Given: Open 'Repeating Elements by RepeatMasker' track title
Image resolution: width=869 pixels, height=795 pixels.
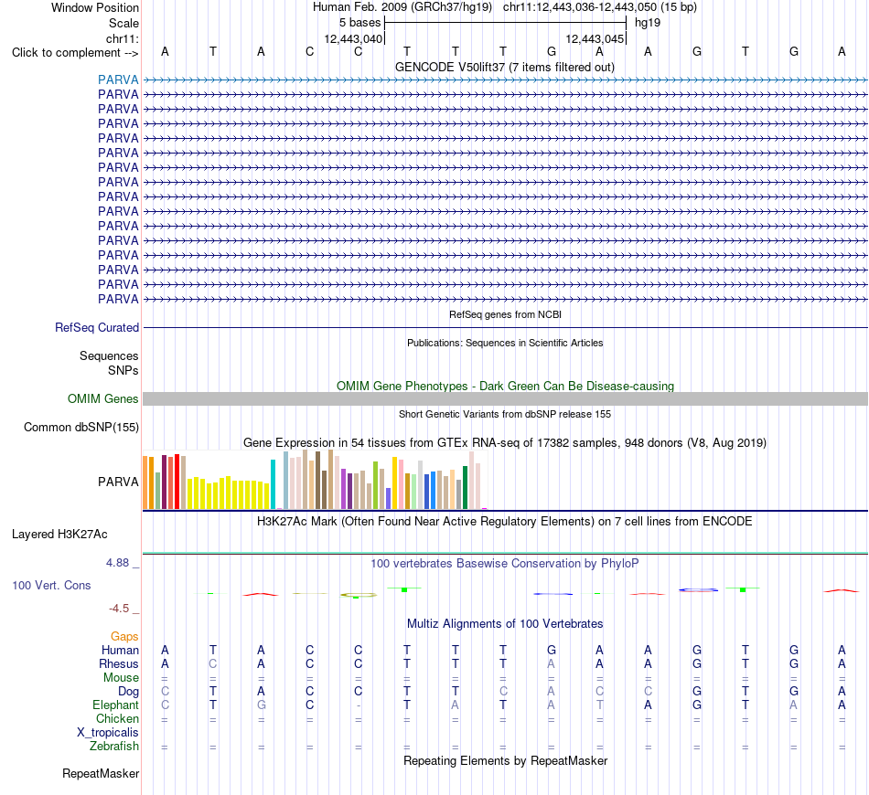Looking at the screenshot, I should coord(505,760).
